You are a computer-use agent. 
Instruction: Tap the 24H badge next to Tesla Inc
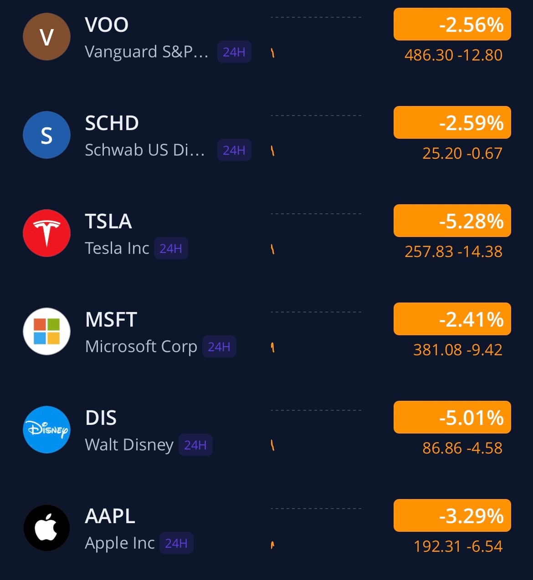[171, 248]
